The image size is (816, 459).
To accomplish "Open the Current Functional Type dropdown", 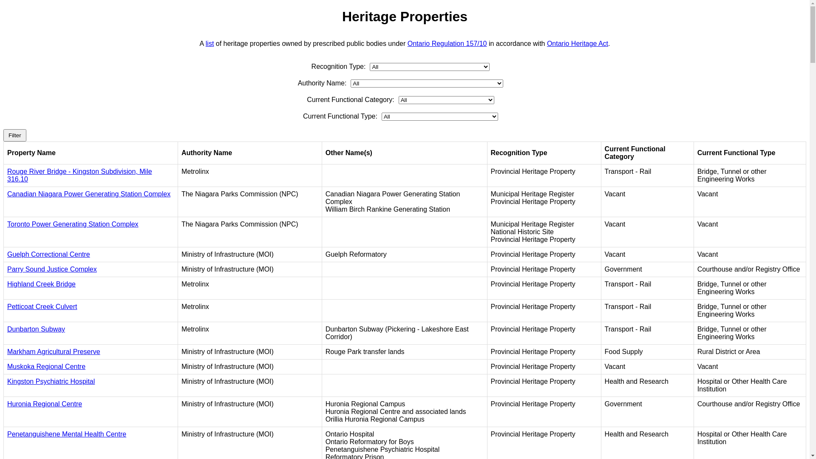I will tap(439, 117).
